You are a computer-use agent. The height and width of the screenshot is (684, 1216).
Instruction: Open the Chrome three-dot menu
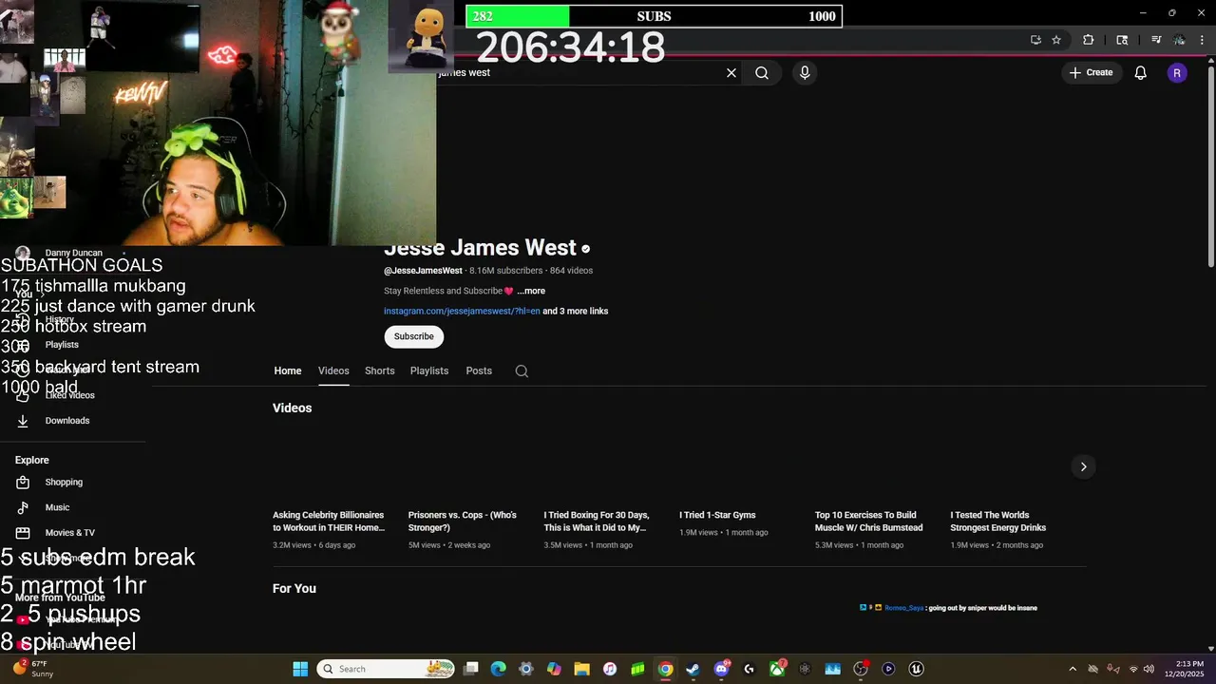tap(1202, 40)
